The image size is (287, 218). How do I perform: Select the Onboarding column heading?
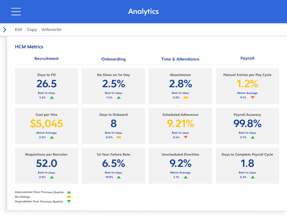click(113, 59)
